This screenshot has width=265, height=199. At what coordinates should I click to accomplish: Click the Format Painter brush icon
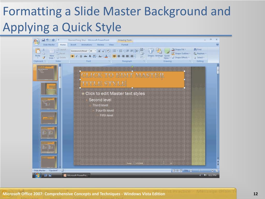(x=43, y=57)
